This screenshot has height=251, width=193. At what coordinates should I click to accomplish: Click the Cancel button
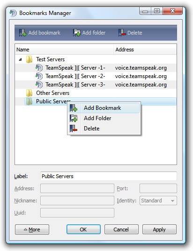[121, 229]
